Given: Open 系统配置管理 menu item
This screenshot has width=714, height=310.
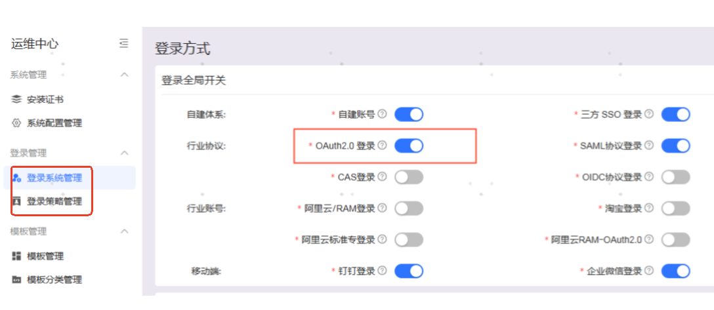Looking at the screenshot, I should (54, 123).
